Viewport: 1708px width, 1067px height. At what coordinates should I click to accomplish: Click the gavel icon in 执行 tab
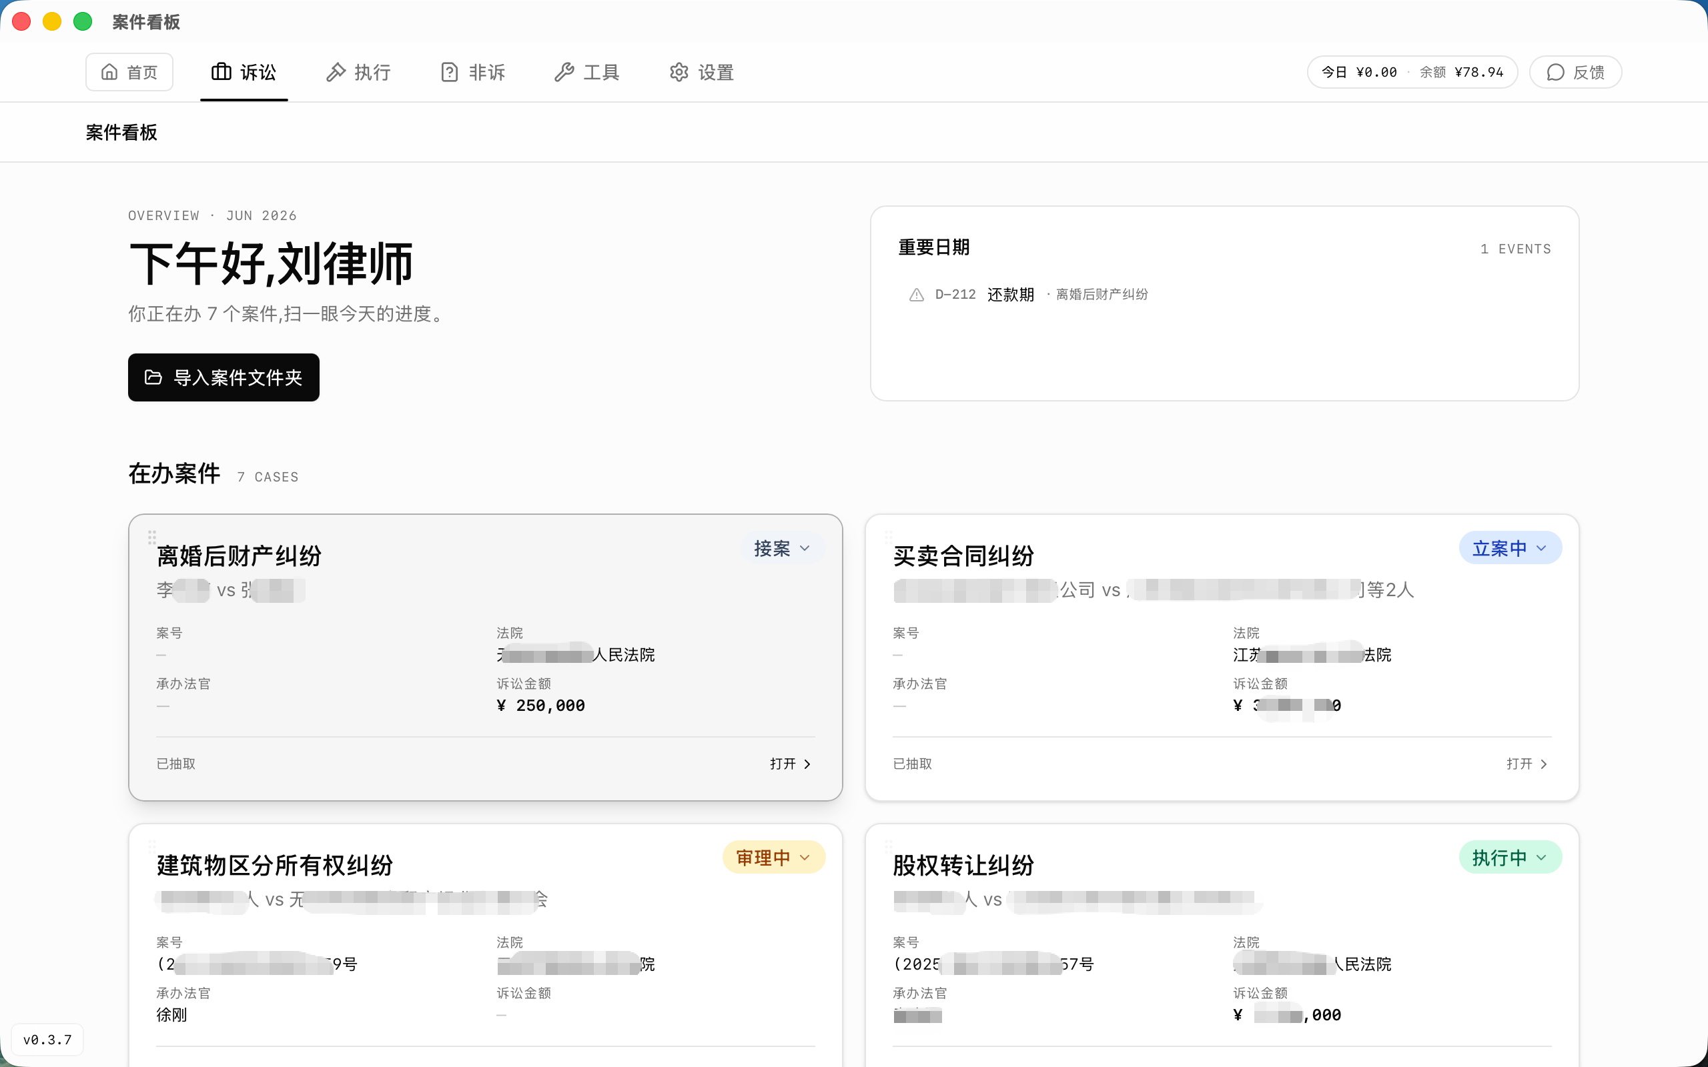coord(335,72)
